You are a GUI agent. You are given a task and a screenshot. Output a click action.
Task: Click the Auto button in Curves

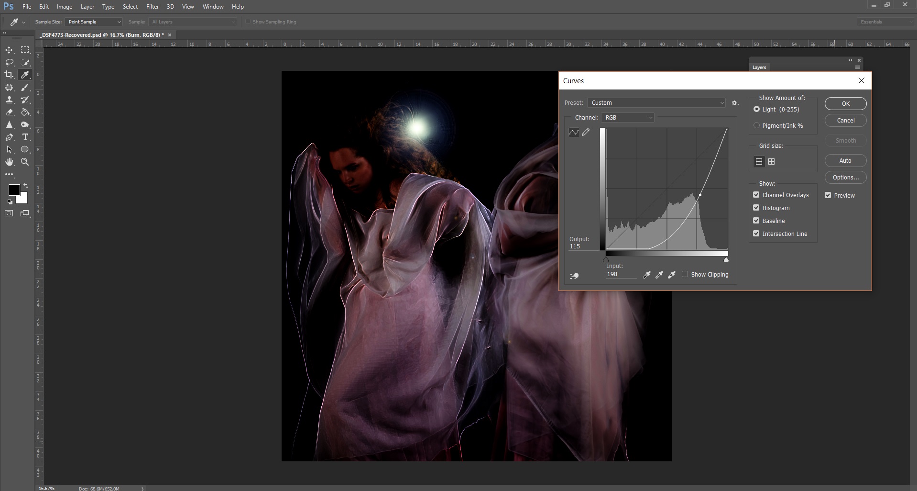tap(845, 161)
